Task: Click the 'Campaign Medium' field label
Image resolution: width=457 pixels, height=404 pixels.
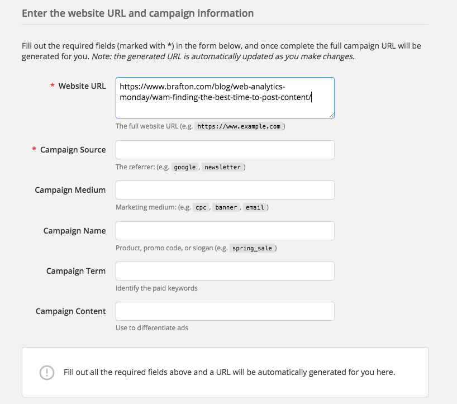Action: coord(70,190)
